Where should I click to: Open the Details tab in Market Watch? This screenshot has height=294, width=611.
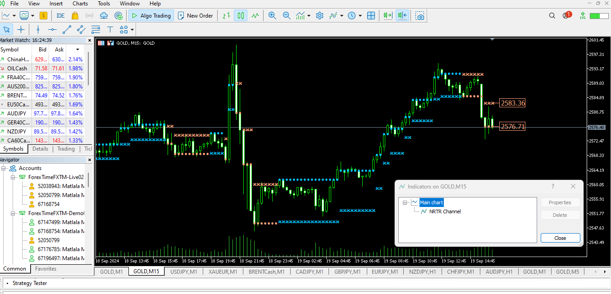tap(40, 149)
